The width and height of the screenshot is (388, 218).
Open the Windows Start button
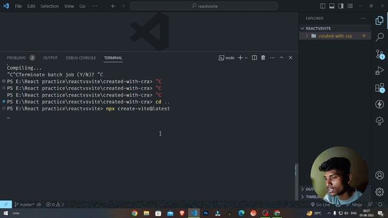pyautogui.click(x=5, y=213)
